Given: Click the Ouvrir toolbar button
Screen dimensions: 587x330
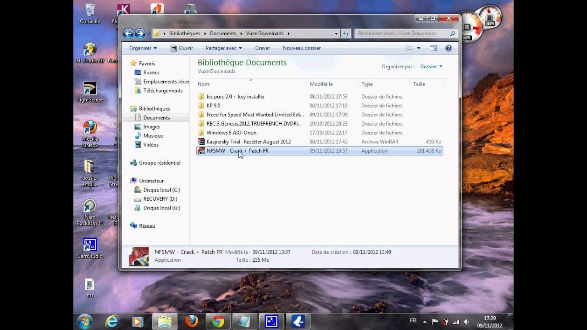Looking at the screenshot, I should click(182, 48).
